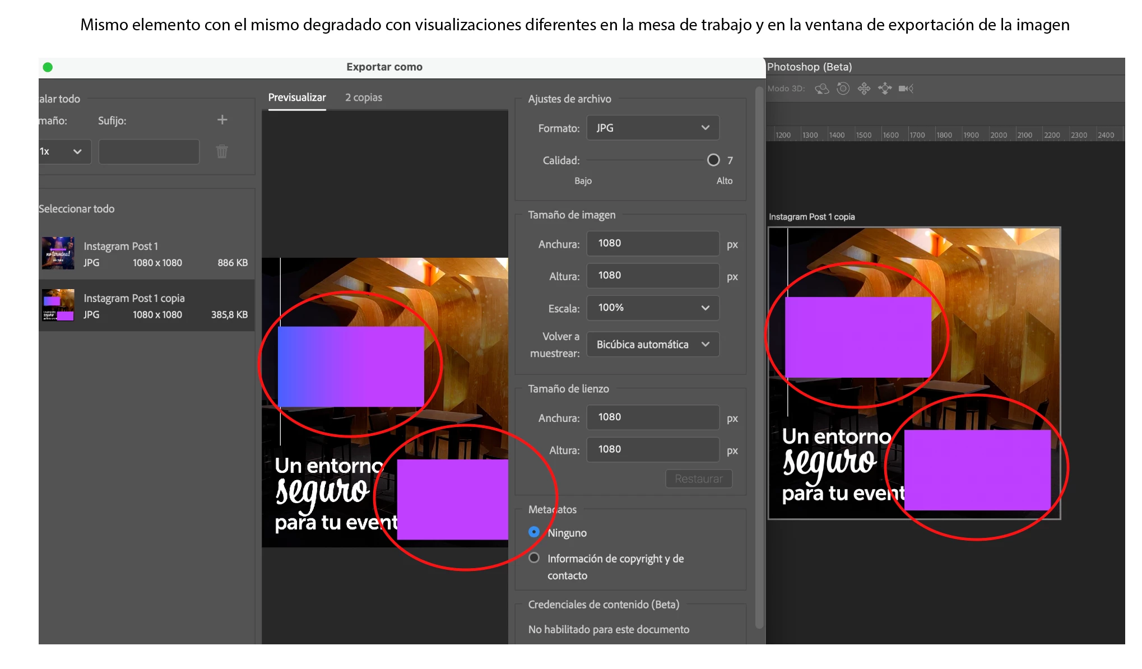Switch to the 2 copias tab

click(x=364, y=97)
